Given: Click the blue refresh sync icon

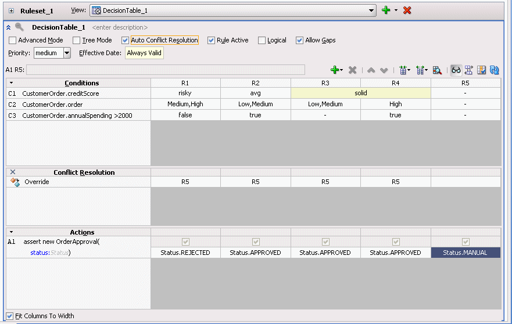Looking at the screenshot, I should [495, 70].
